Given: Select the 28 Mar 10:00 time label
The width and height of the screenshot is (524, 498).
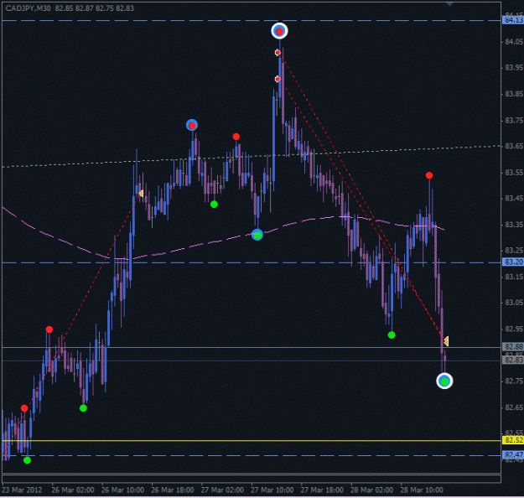Looking at the screenshot, I should click(x=422, y=490).
